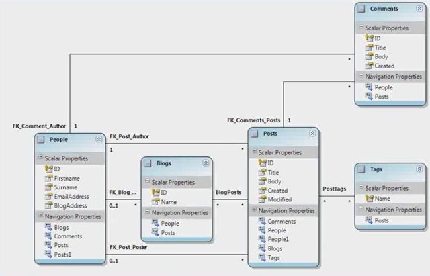430x276 pixels.
Task: Click the People entity table icon
Action: coord(42,139)
